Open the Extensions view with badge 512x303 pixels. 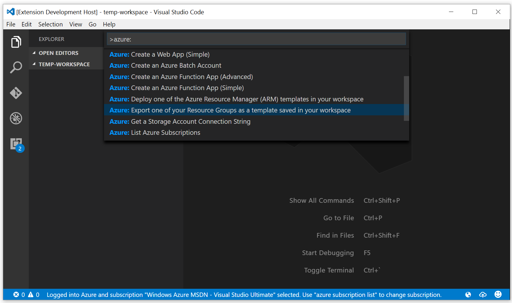pyautogui.click(x=17, y=145)
